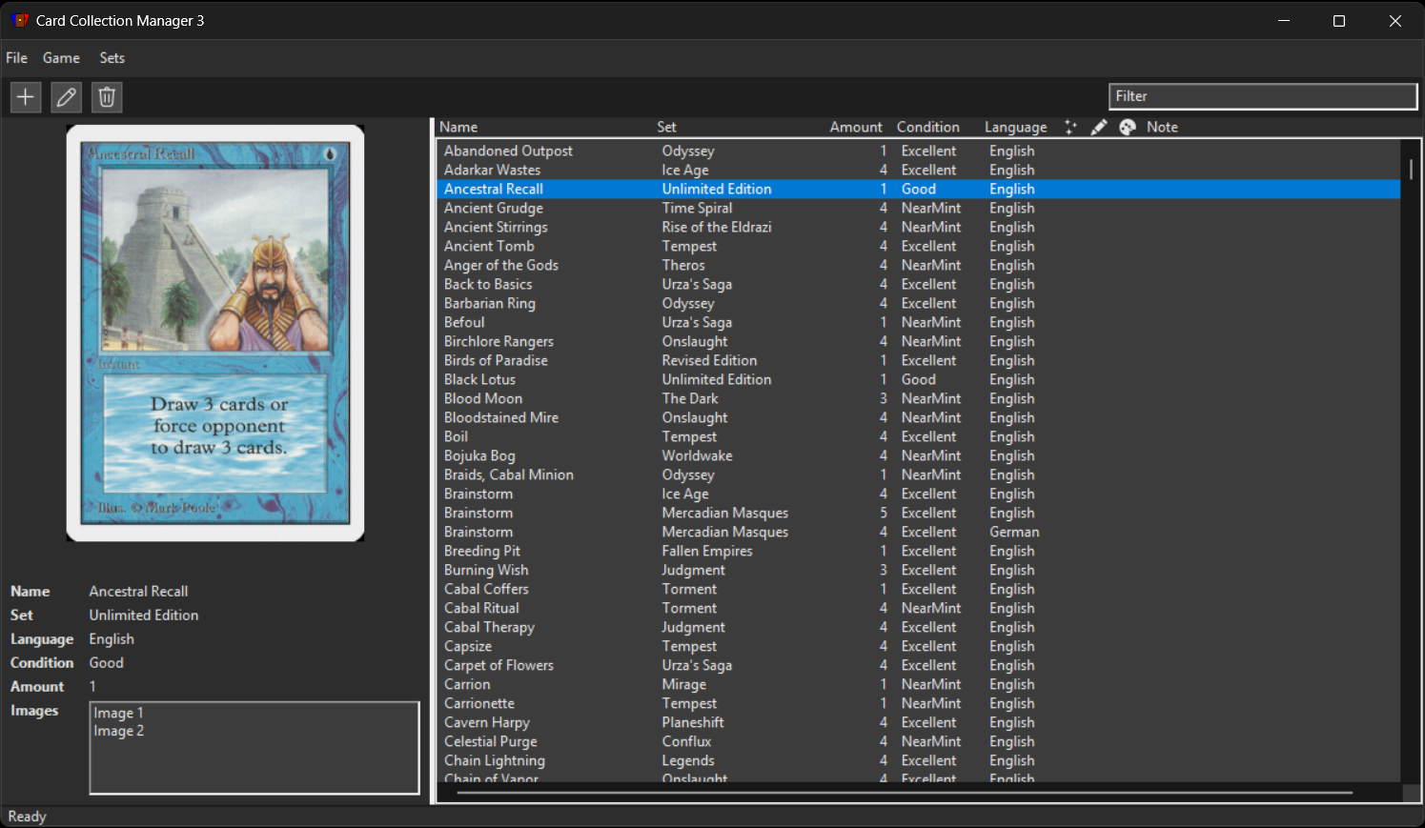Screen dimensions: 1425x828
Task: Sort by the Language column header
Action: pos(1015,127)
